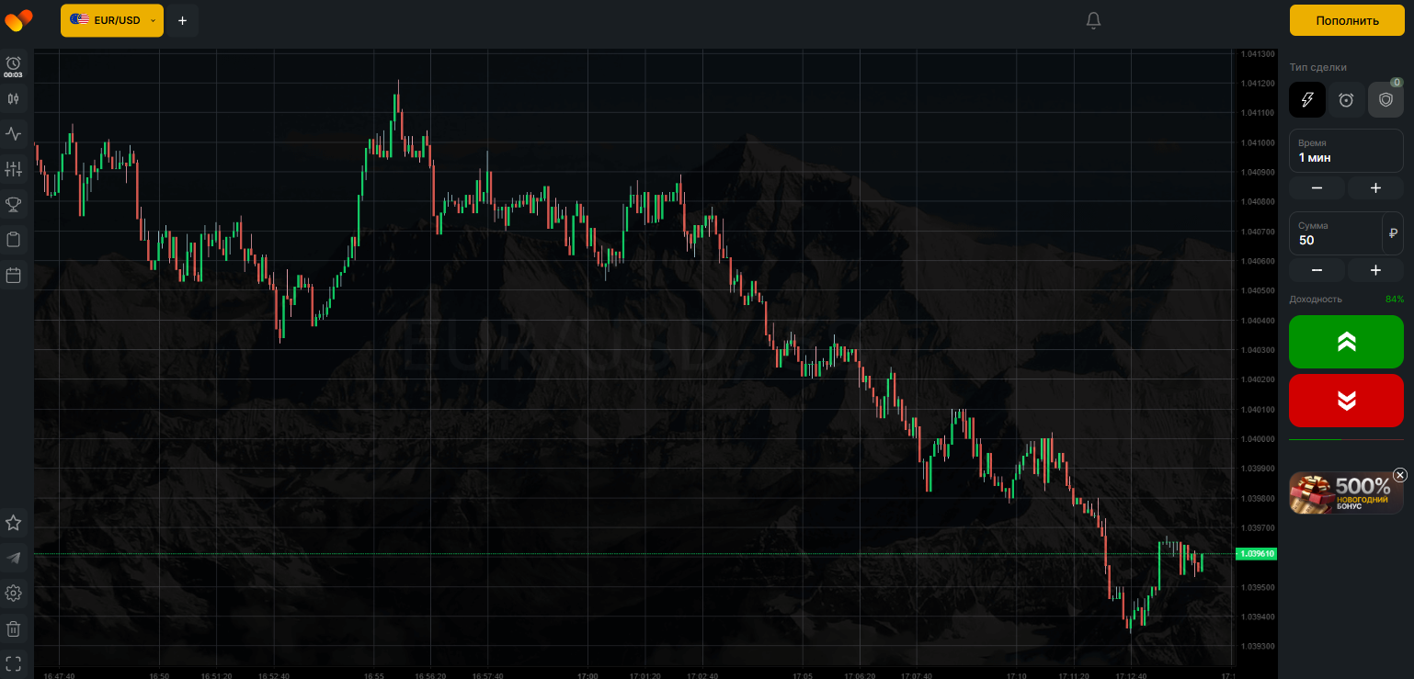
Task: Select the alarm clock timed trade type
Action: [1346, 100]
